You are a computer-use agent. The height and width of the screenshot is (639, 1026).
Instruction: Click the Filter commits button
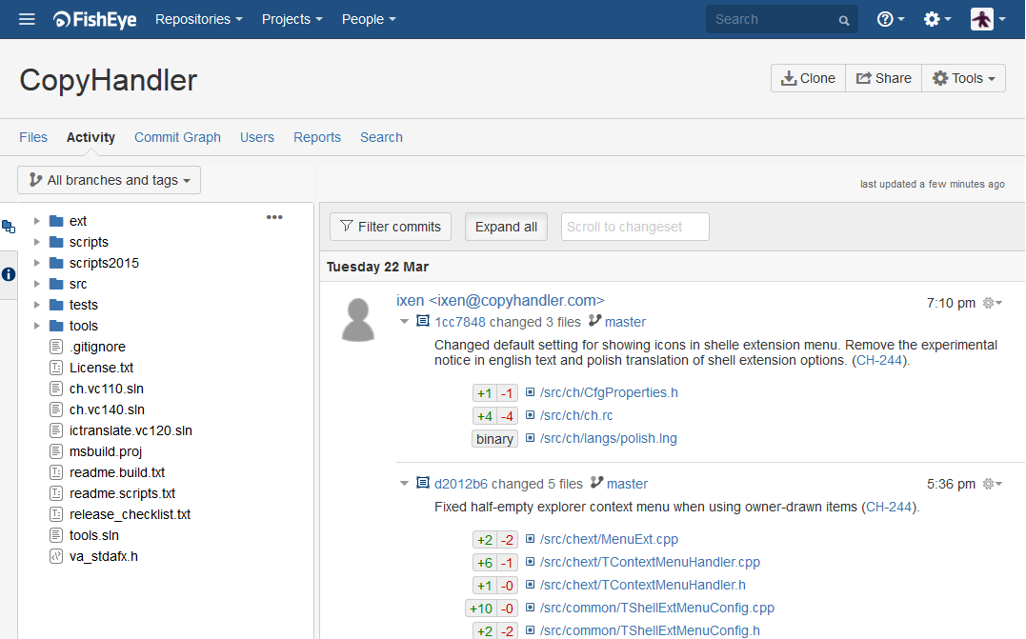coord(391,227)
